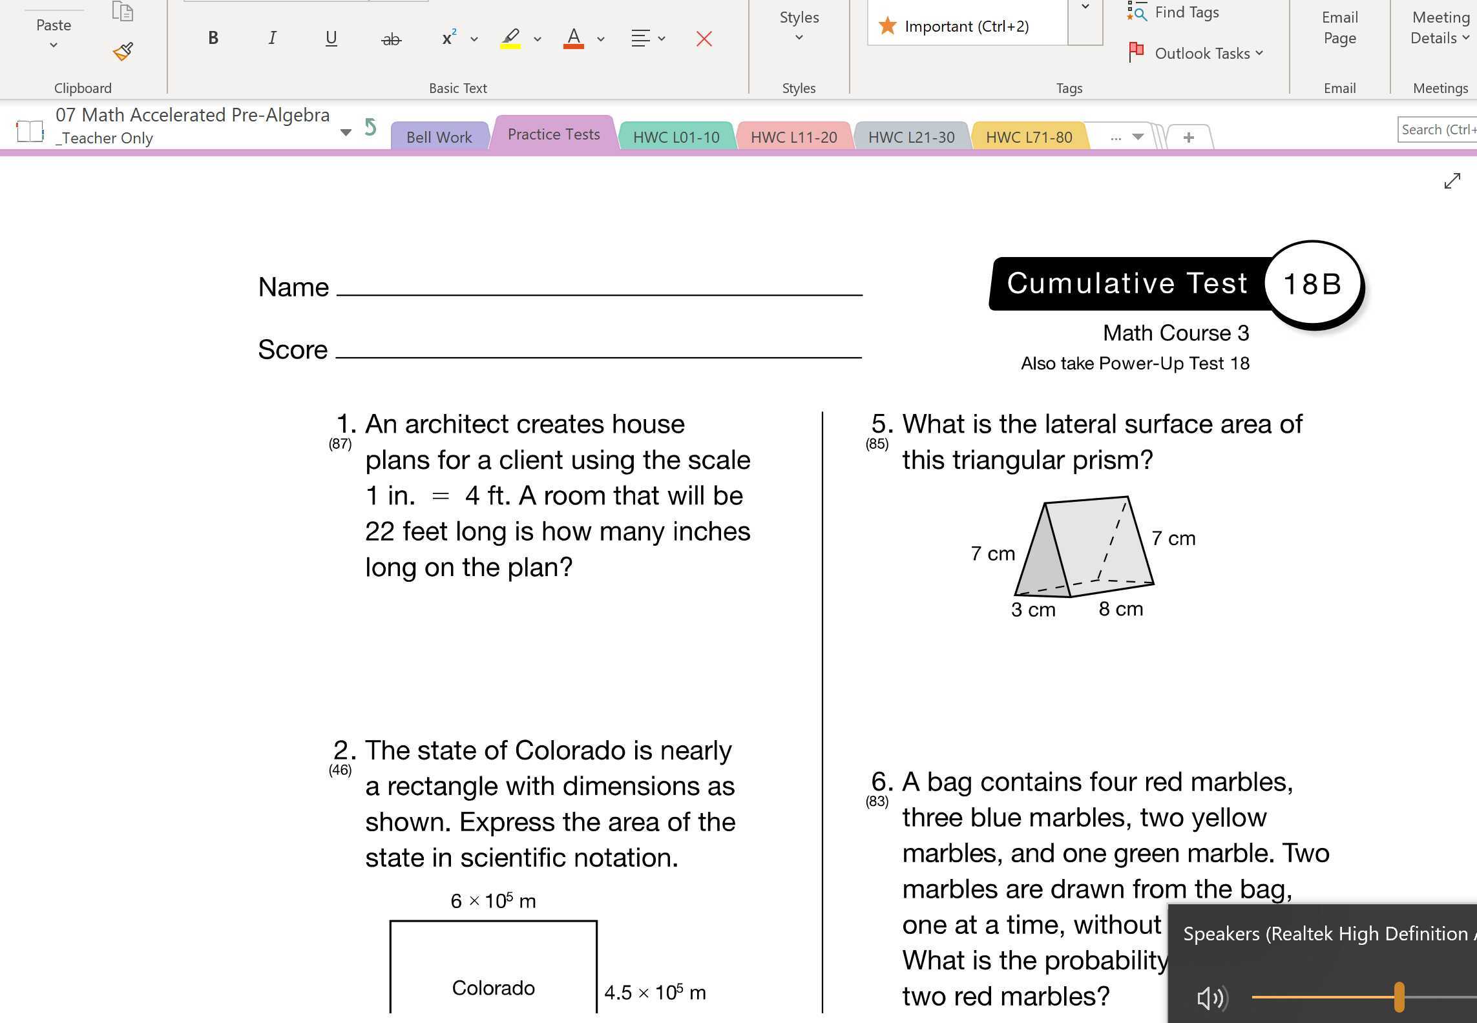Open the HWC L01-10 section tab
This screenshot has height=1023, width=1477.
pyautogui.click(x=676, y=137)
